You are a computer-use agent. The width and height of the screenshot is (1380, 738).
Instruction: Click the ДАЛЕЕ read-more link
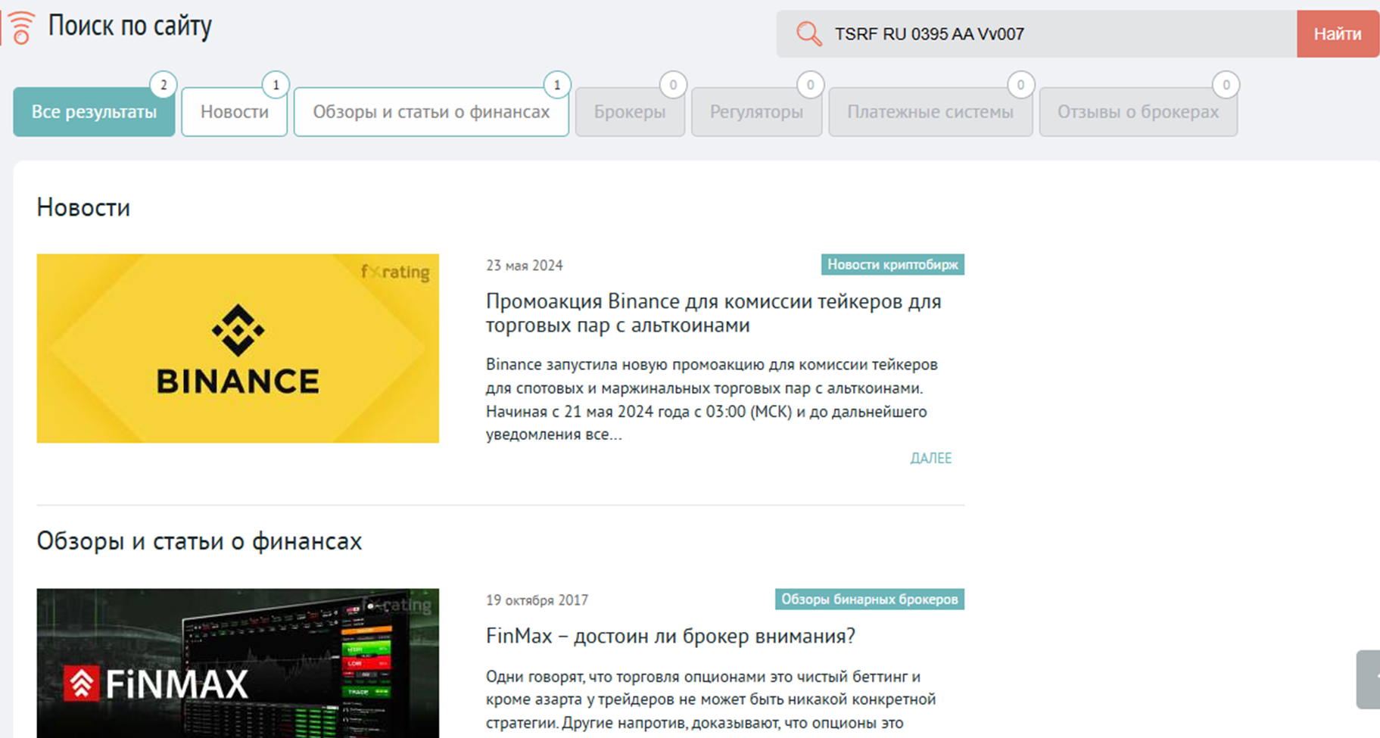click(931, 458)
